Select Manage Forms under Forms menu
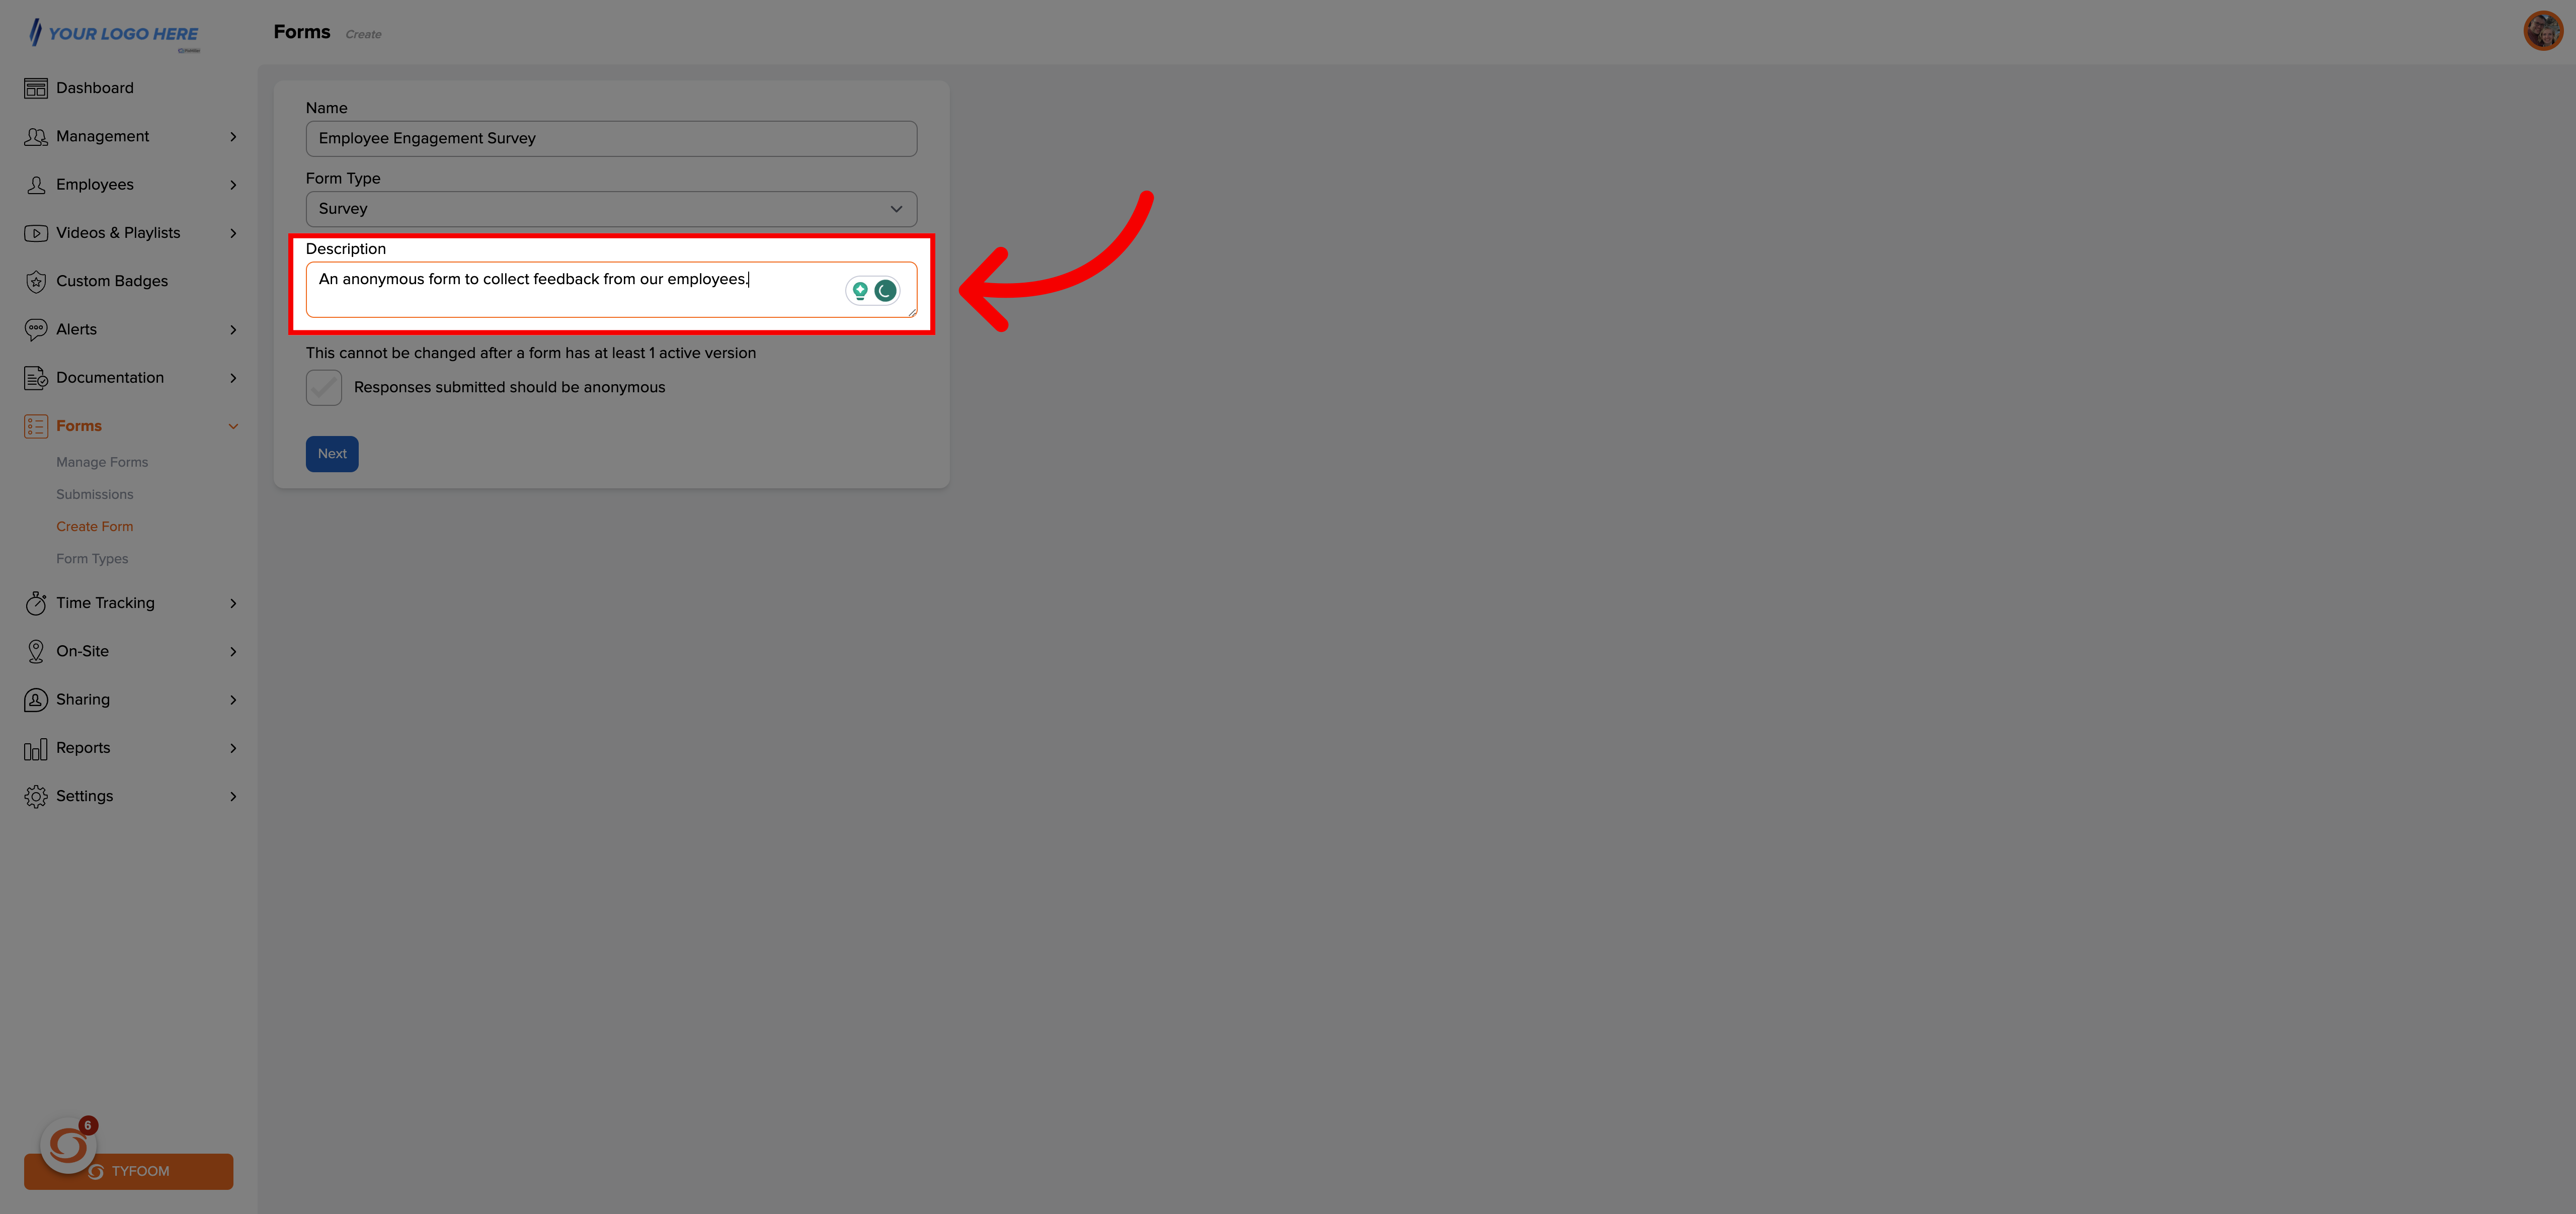 coord(102,462)
